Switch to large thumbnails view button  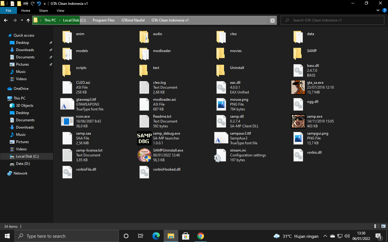coord(384,226)
